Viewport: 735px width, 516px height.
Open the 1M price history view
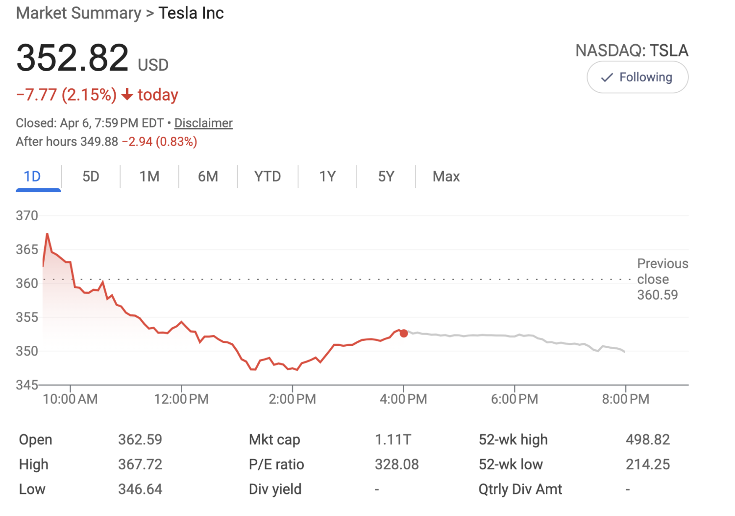click(x=149, y=176)
